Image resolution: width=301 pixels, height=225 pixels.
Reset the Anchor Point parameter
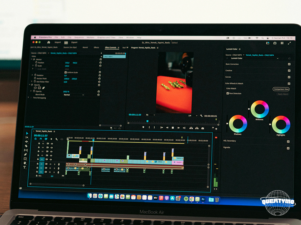tap(99, 79)
